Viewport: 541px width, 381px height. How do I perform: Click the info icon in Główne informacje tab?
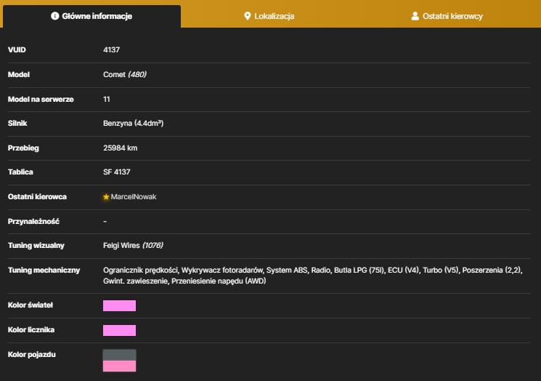[x=55, y=16]
